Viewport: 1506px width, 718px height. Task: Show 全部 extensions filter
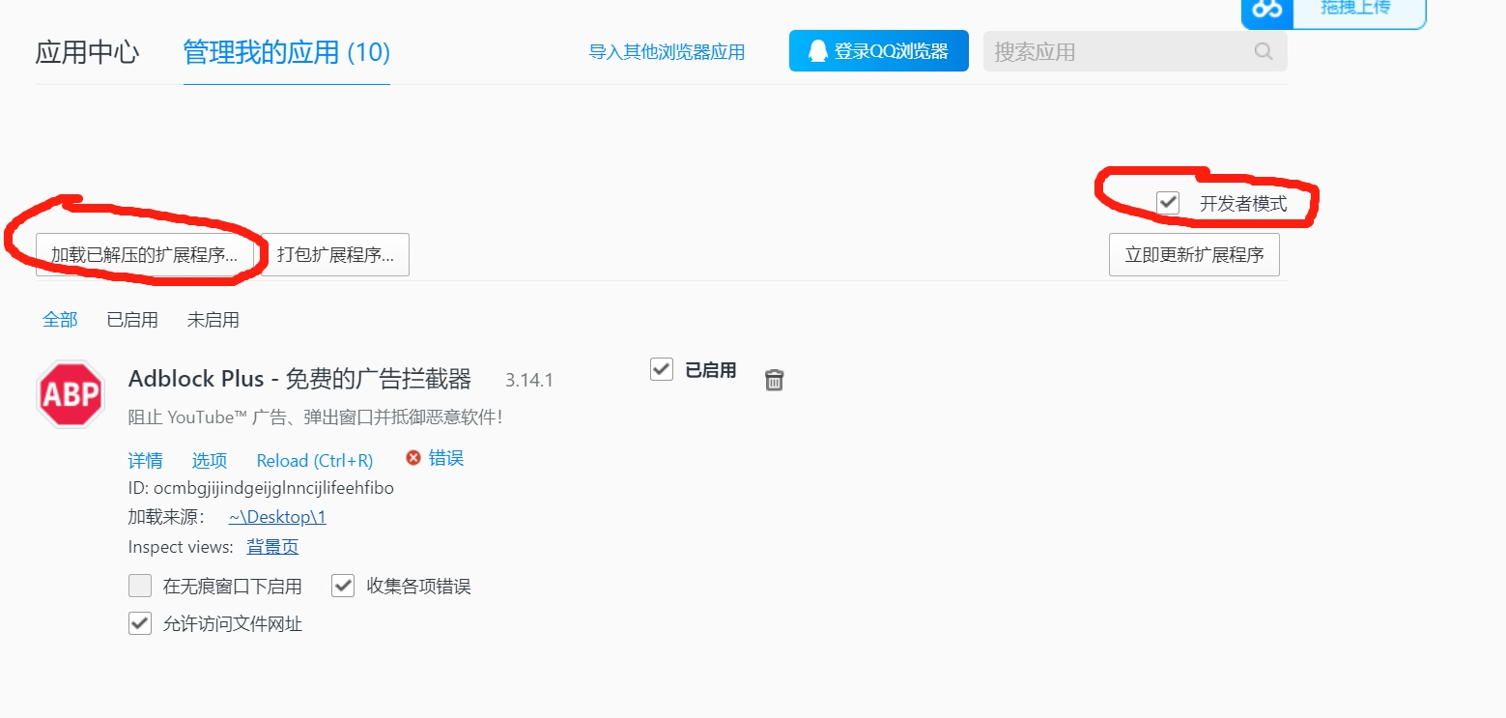(x=60, y=319)
